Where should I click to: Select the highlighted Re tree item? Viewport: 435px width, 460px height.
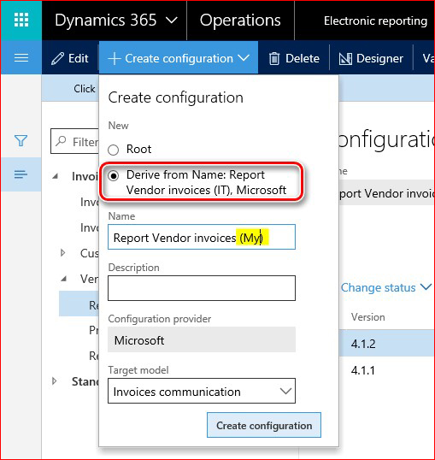click(x=79, y=304)
